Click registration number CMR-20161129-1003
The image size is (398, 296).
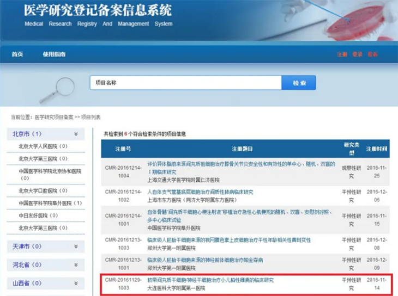tap(123, 284)
